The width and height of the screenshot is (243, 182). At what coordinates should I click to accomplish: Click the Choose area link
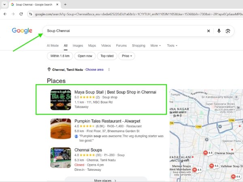tap(94, 70)
